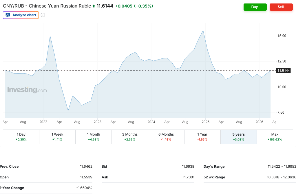
Task: Click the 52 wk Range value
Action: pos(281,177)
